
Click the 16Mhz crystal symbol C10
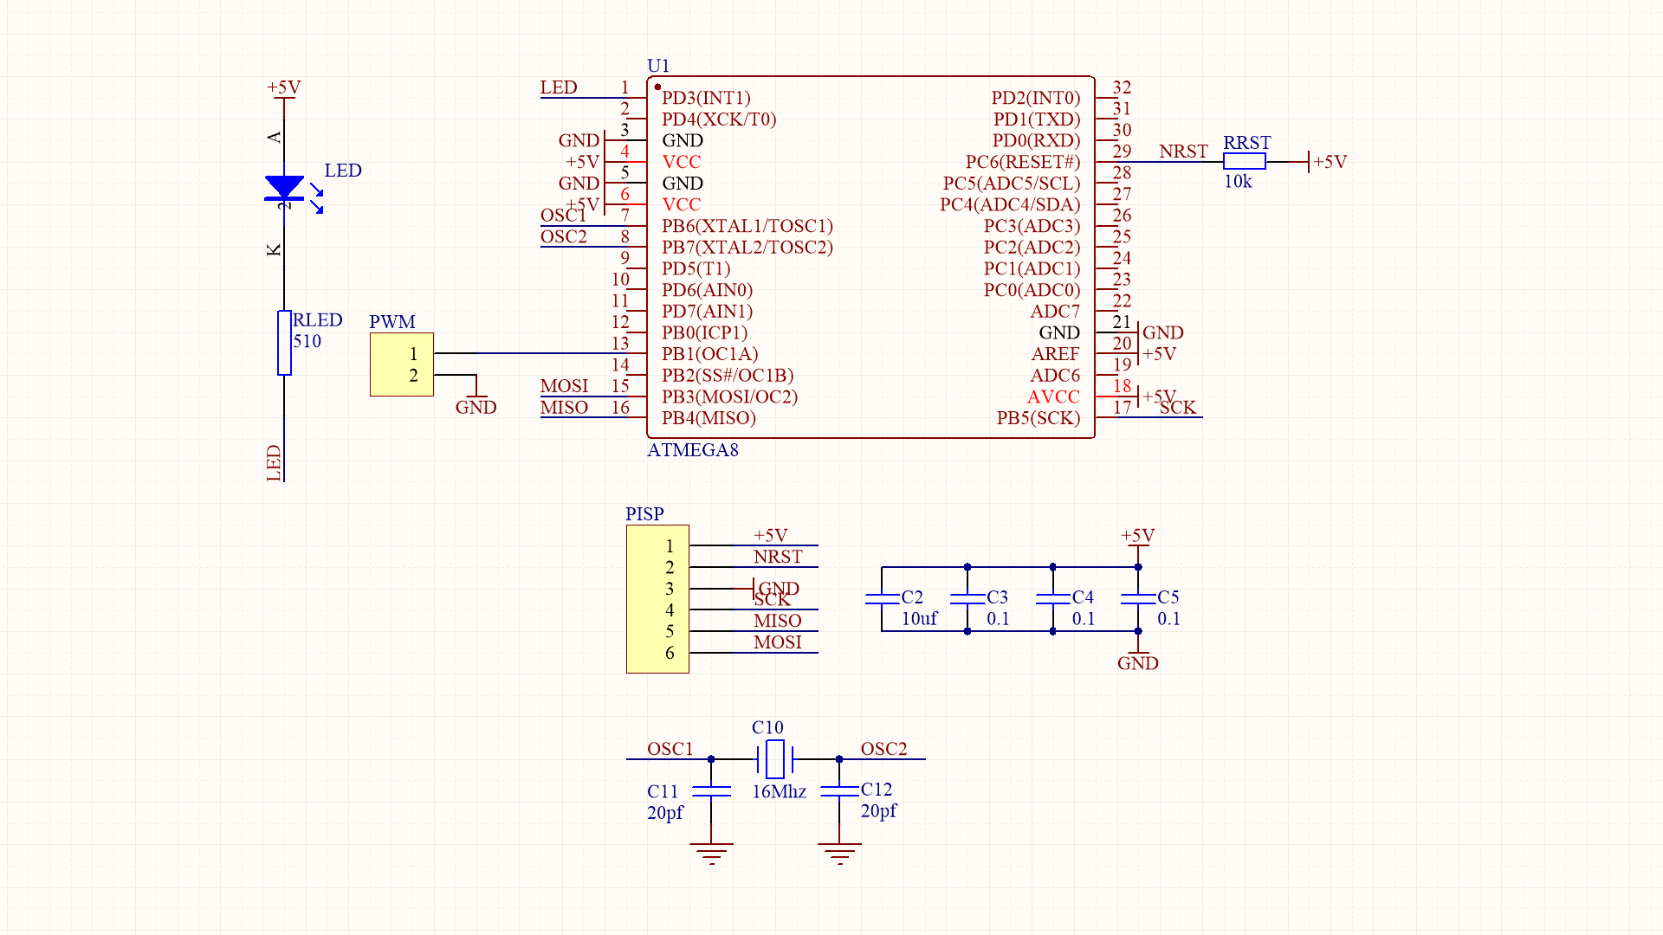pos(773,760)
